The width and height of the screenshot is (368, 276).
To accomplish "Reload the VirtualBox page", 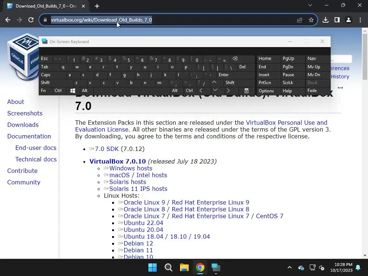I will pyautogui.click(x=31, y=20).
